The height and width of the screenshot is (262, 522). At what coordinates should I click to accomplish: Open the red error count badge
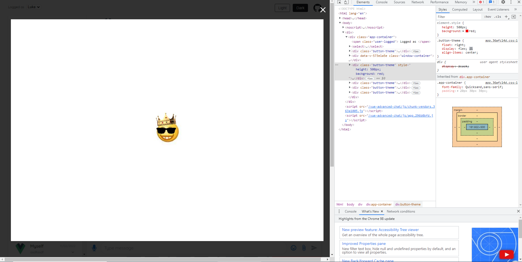(x=482, y=2)
